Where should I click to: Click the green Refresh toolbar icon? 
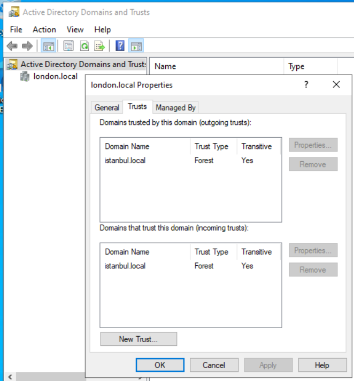(x=84, y=46)
